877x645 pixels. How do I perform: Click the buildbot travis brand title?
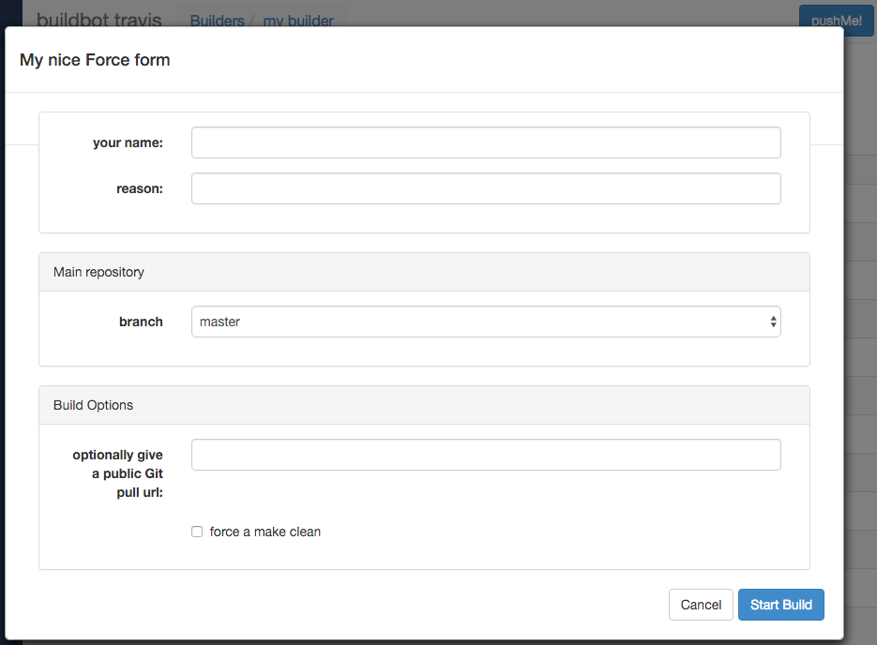(98, 20)
